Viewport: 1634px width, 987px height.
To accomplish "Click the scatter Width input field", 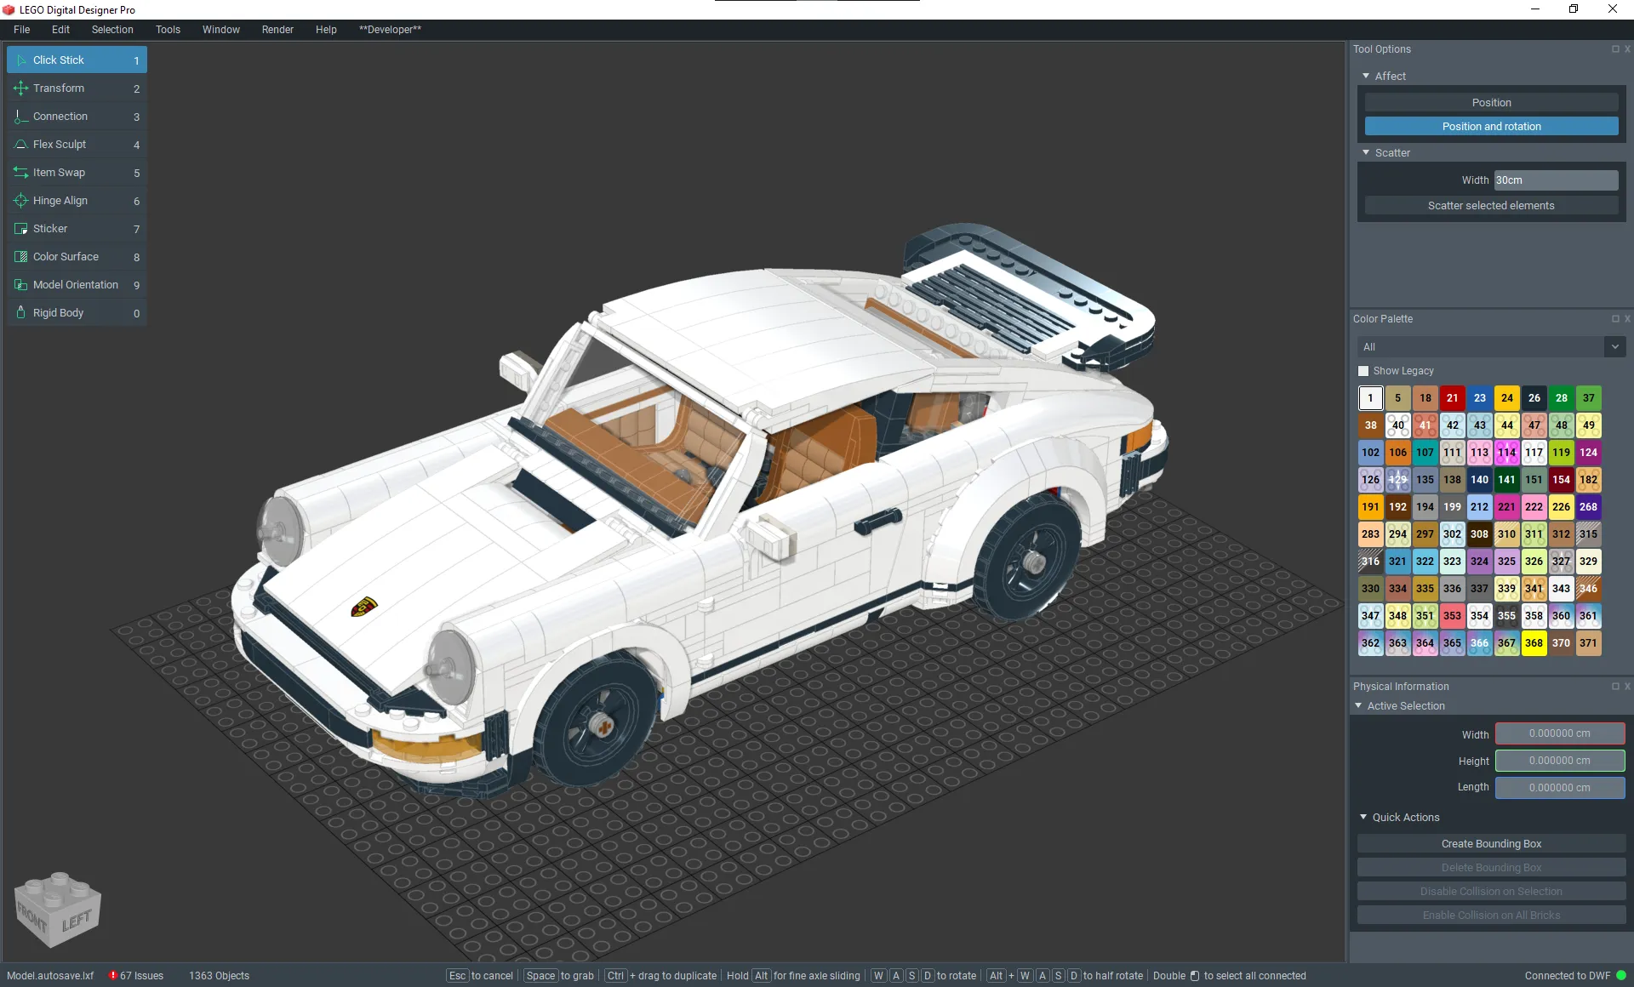I will (1556, 180).
